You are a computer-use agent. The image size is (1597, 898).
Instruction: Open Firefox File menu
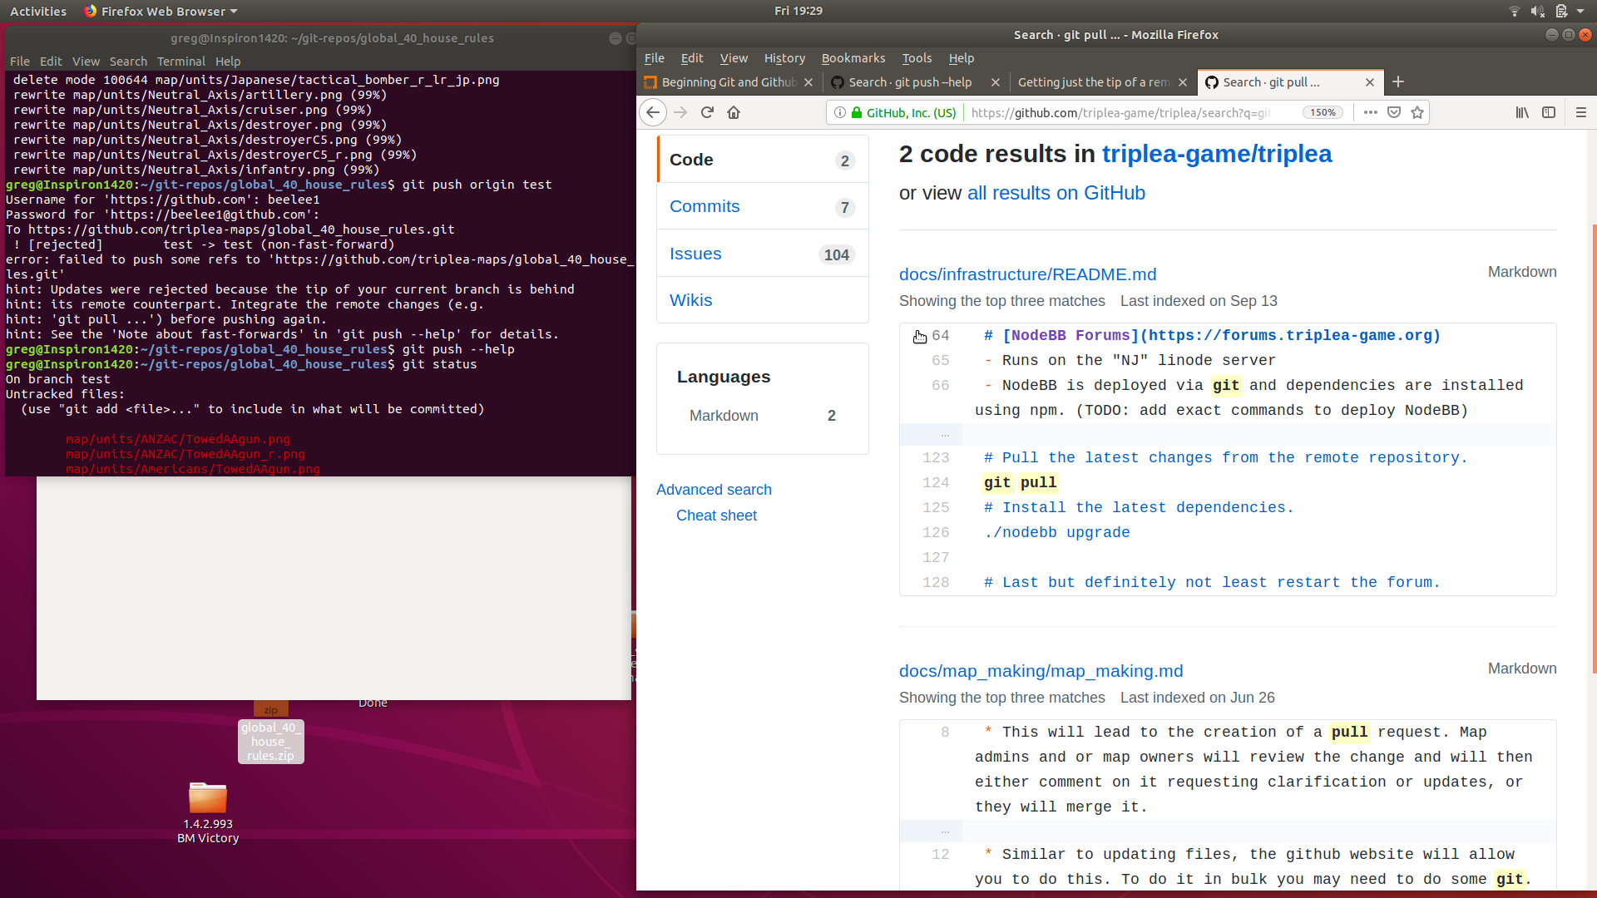[655, 58]
